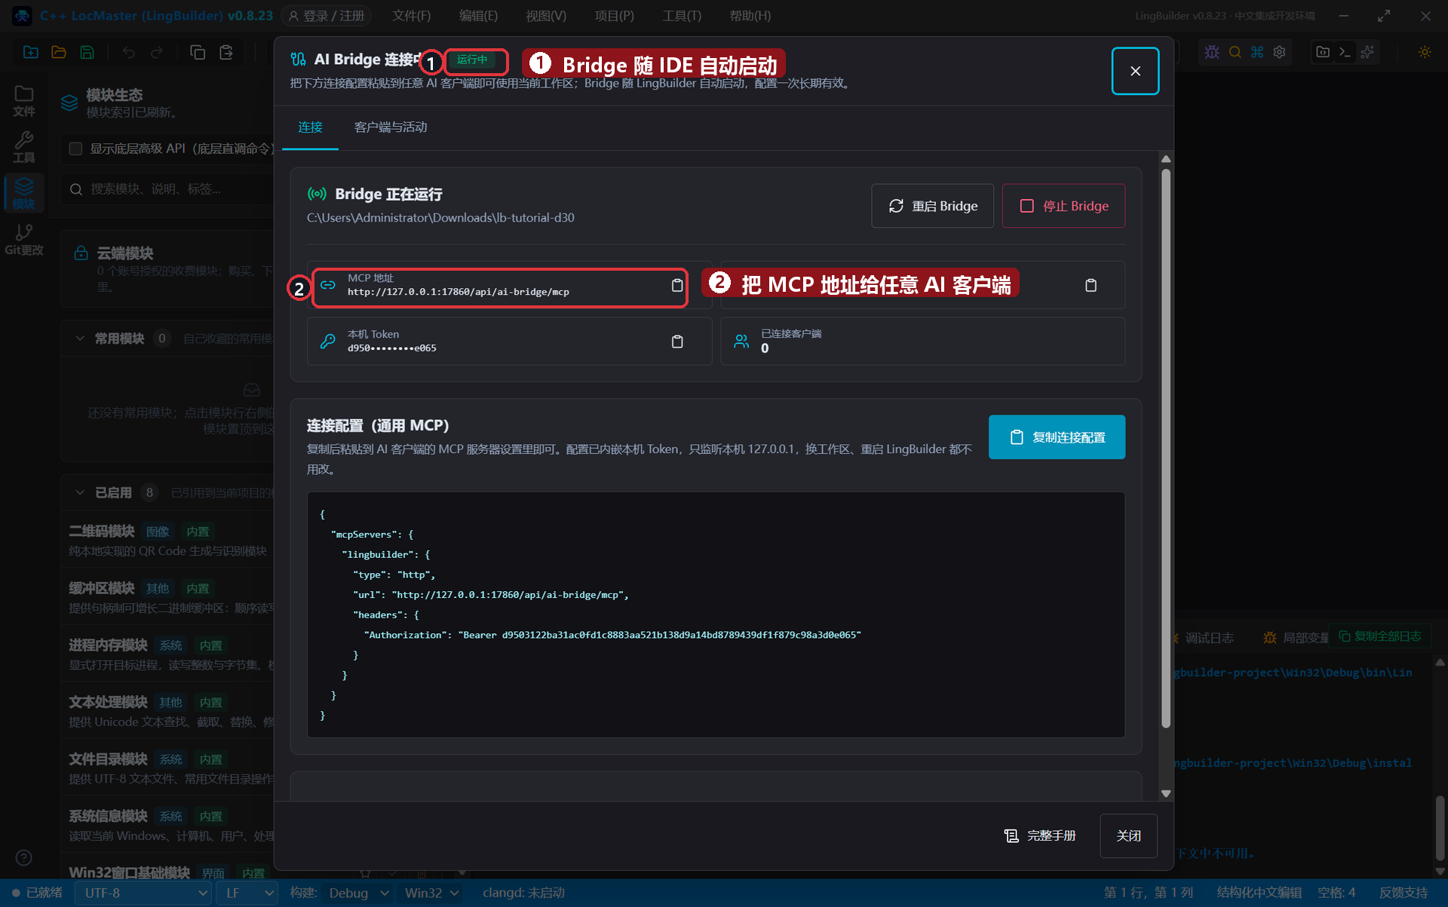Open the Git更改 sidebar panel
The image size is (1448, 907).
24,240
